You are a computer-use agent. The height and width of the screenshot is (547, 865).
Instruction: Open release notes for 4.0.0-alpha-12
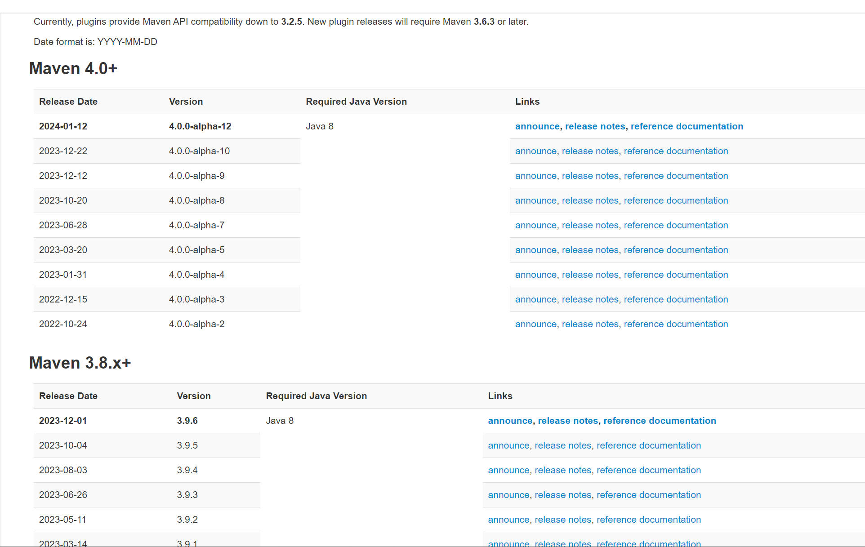point(595,126)
